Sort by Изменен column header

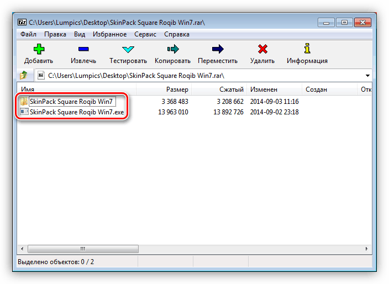275,90
